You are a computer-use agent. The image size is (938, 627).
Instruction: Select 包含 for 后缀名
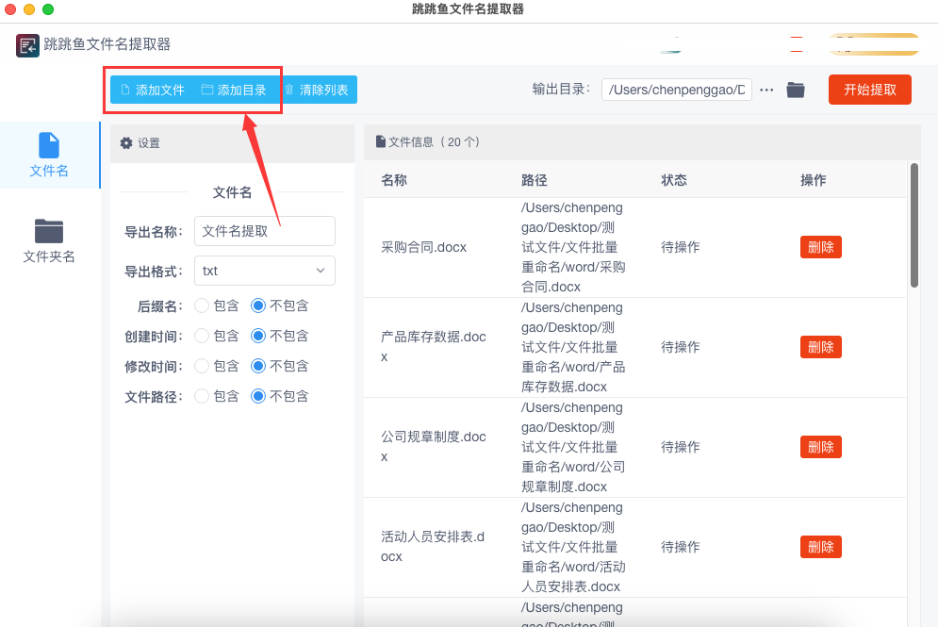tap(202, 305)
